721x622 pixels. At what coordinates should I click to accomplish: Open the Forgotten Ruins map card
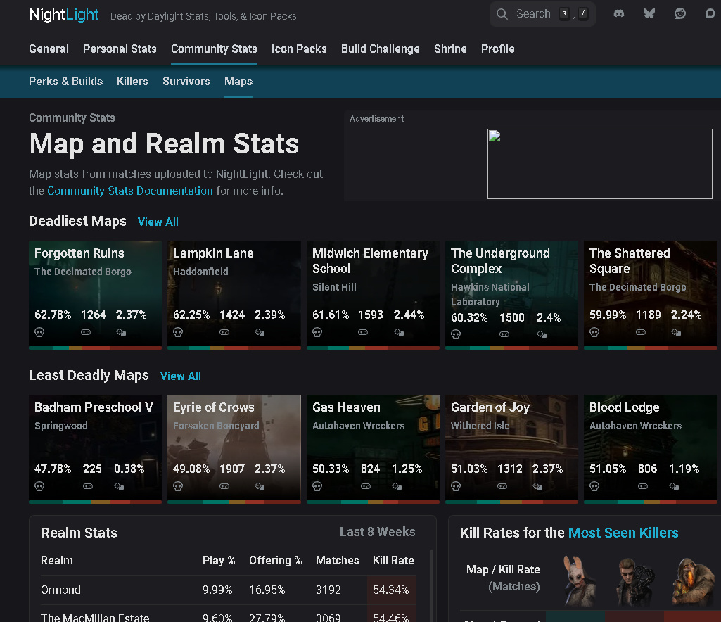coord(95,295)
